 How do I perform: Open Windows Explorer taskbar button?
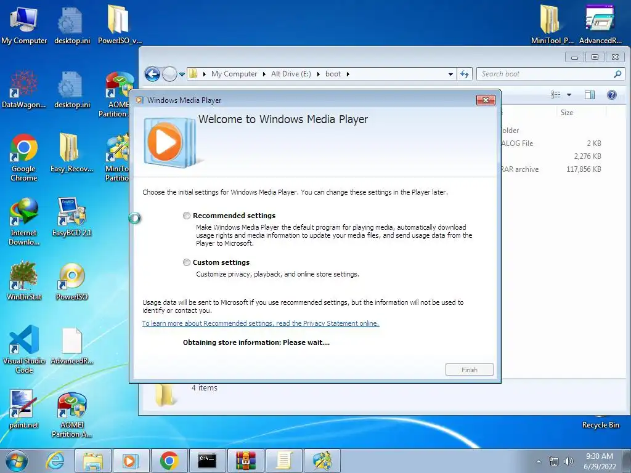[x=92, y=461]
